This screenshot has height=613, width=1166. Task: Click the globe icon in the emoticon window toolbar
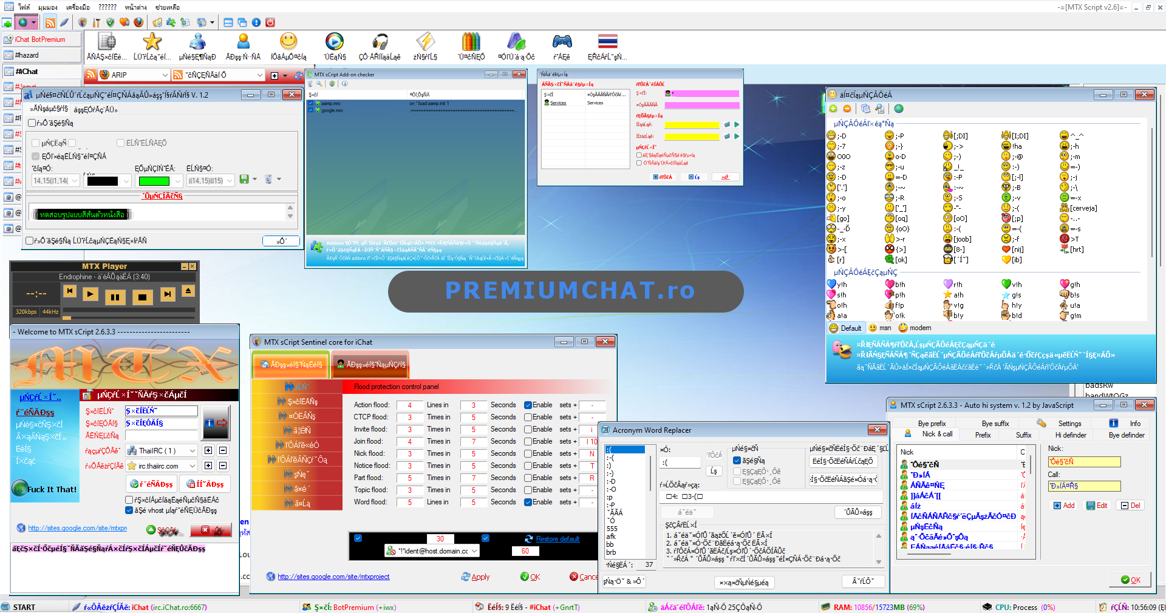899,109
